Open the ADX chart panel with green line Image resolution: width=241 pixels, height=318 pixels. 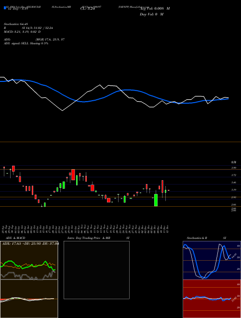[29, 260]
